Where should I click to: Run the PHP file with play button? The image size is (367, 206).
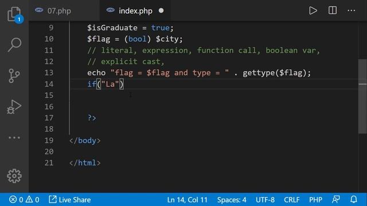pyautogui.click(x=313, y=10)
